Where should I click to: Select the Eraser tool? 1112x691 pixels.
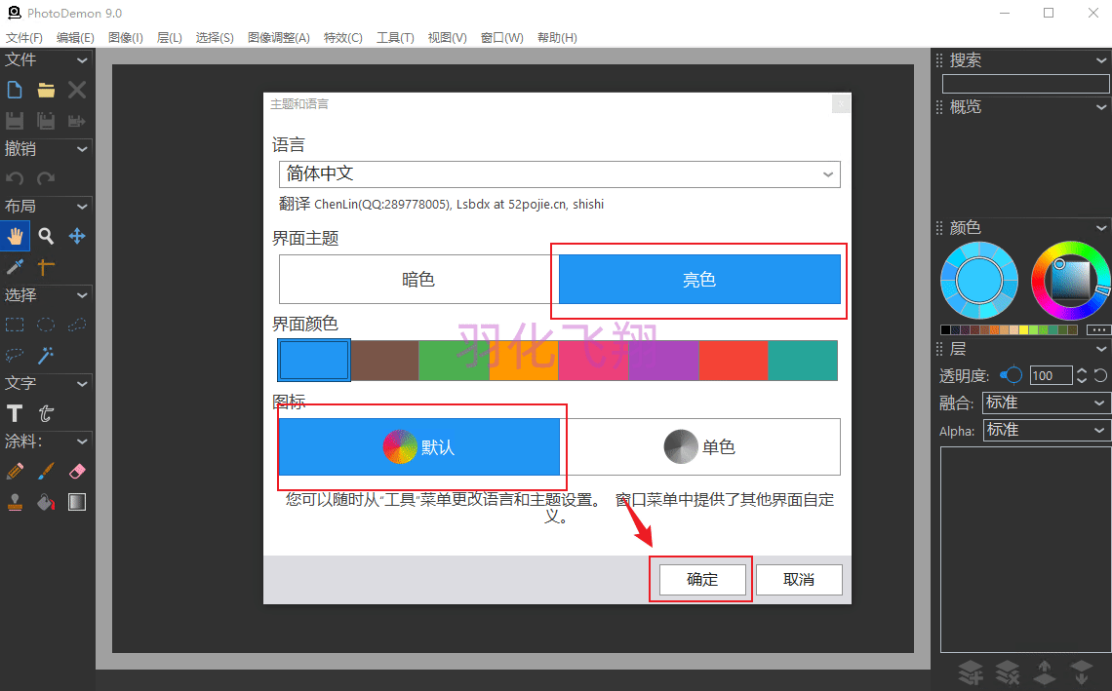(x=77, y=472)
